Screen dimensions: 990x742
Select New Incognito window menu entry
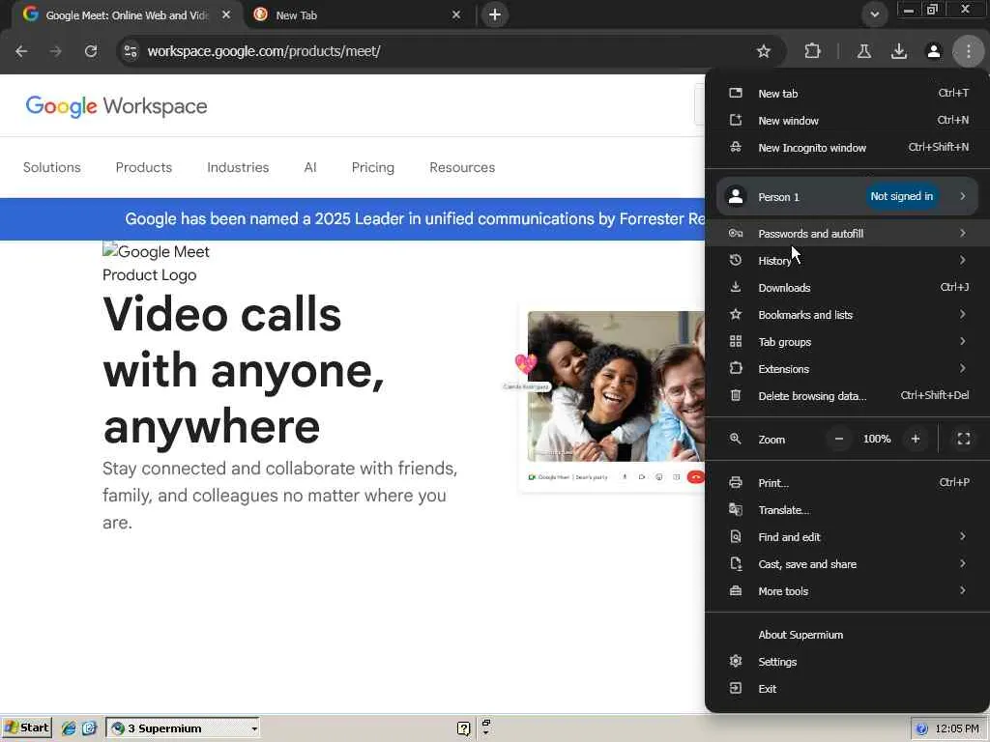[x=812, y=148]
